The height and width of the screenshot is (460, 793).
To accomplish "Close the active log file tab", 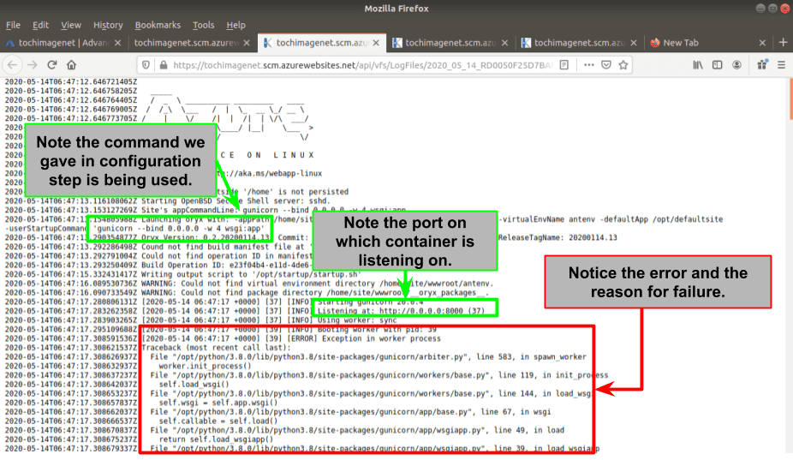I will tap(376, 43).
